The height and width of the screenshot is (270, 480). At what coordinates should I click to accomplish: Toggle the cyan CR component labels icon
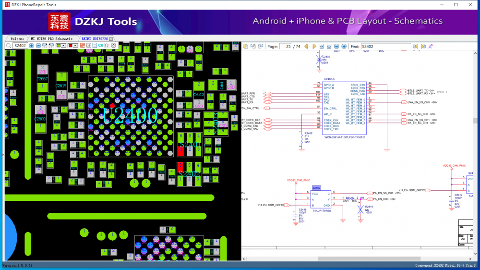pos(101,46)
